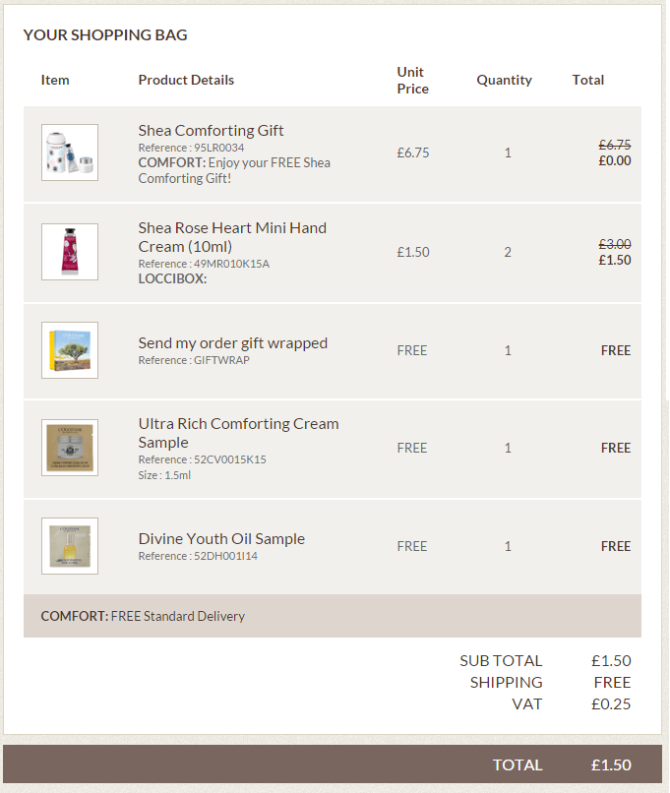Click the quantity 2 for hand cream
Image resolution: width=670 pixels, height=793 pixels.
point(508,252)
